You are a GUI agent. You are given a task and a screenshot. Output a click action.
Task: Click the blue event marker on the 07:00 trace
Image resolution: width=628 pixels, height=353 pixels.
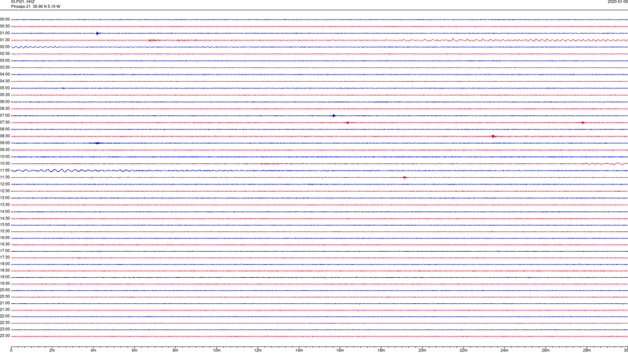[x=334, y=116]
